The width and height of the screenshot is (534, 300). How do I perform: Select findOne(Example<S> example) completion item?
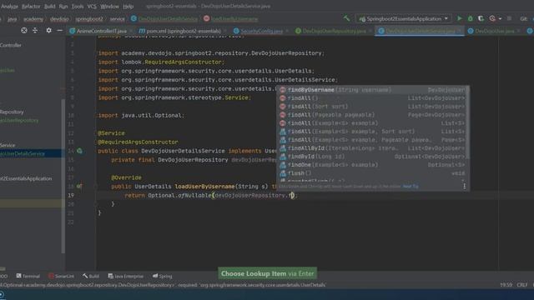click(372, 165)
